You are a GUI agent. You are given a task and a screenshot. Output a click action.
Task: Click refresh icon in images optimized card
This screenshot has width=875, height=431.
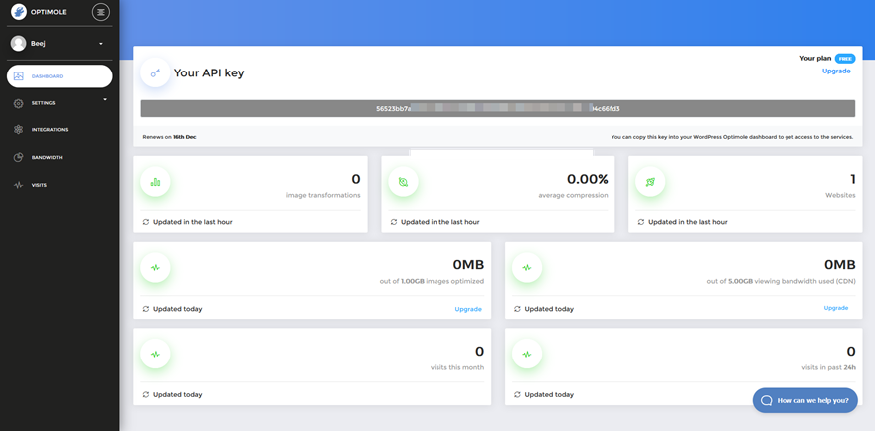tap(146, 309)
